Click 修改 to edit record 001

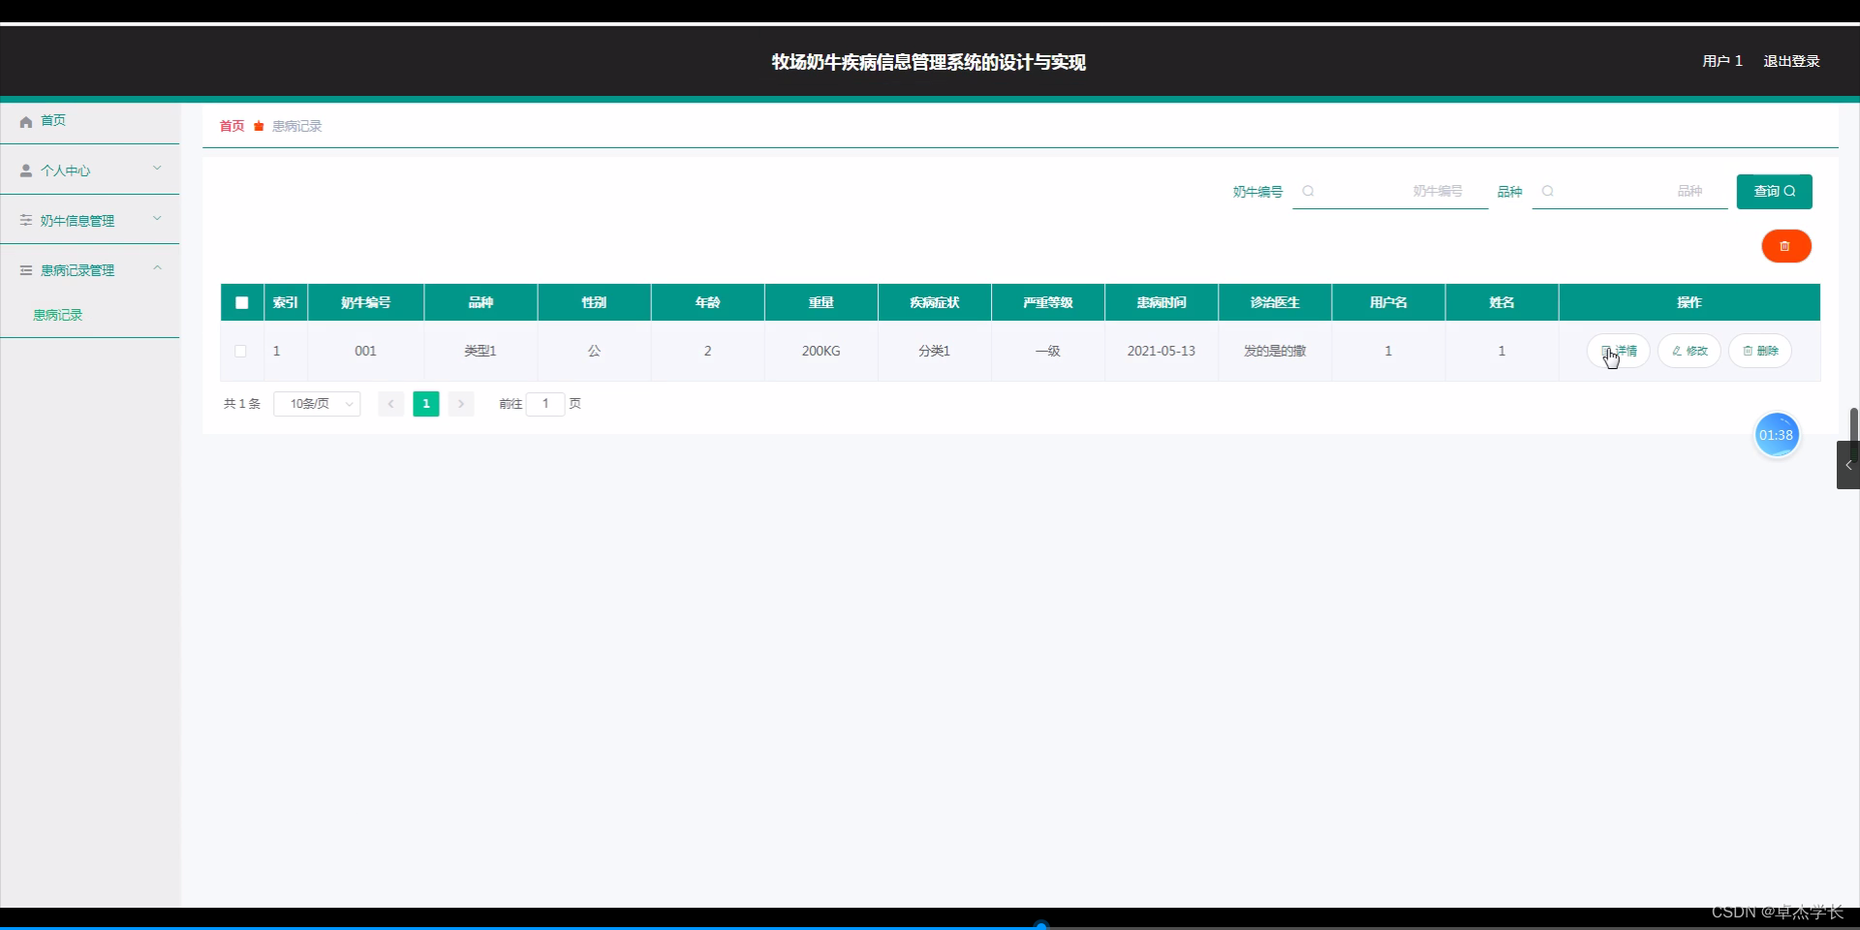pyautogui.click(x=1689, y=351)
